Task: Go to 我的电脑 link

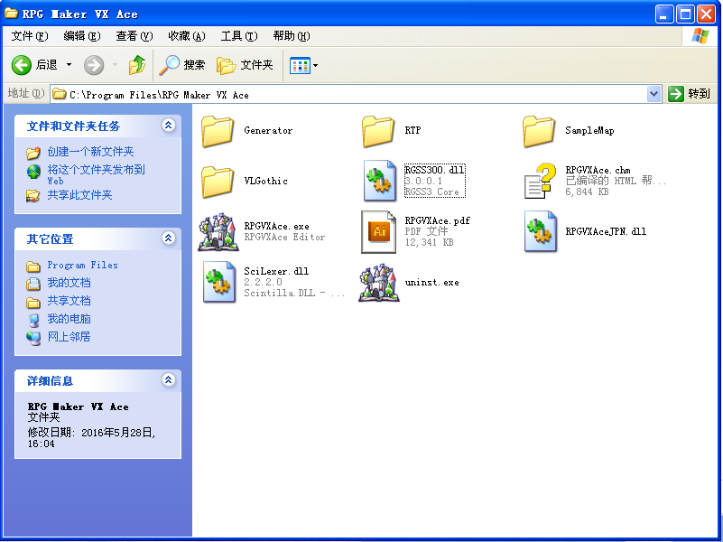Action: click(69, 319)
